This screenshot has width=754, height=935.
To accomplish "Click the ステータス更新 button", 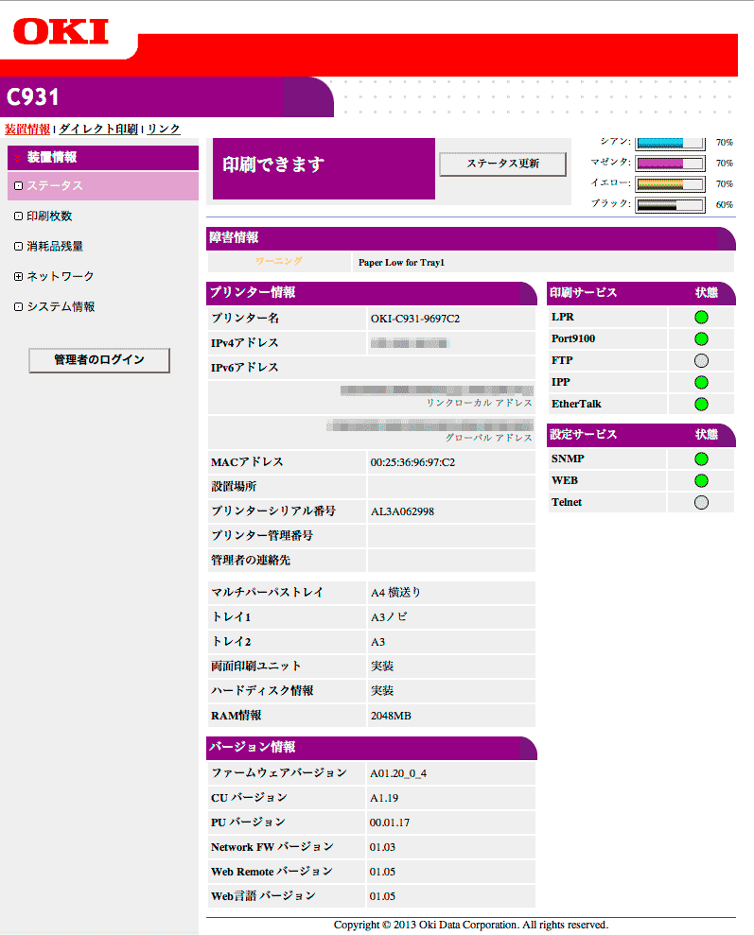I will [x=503, y=164].
